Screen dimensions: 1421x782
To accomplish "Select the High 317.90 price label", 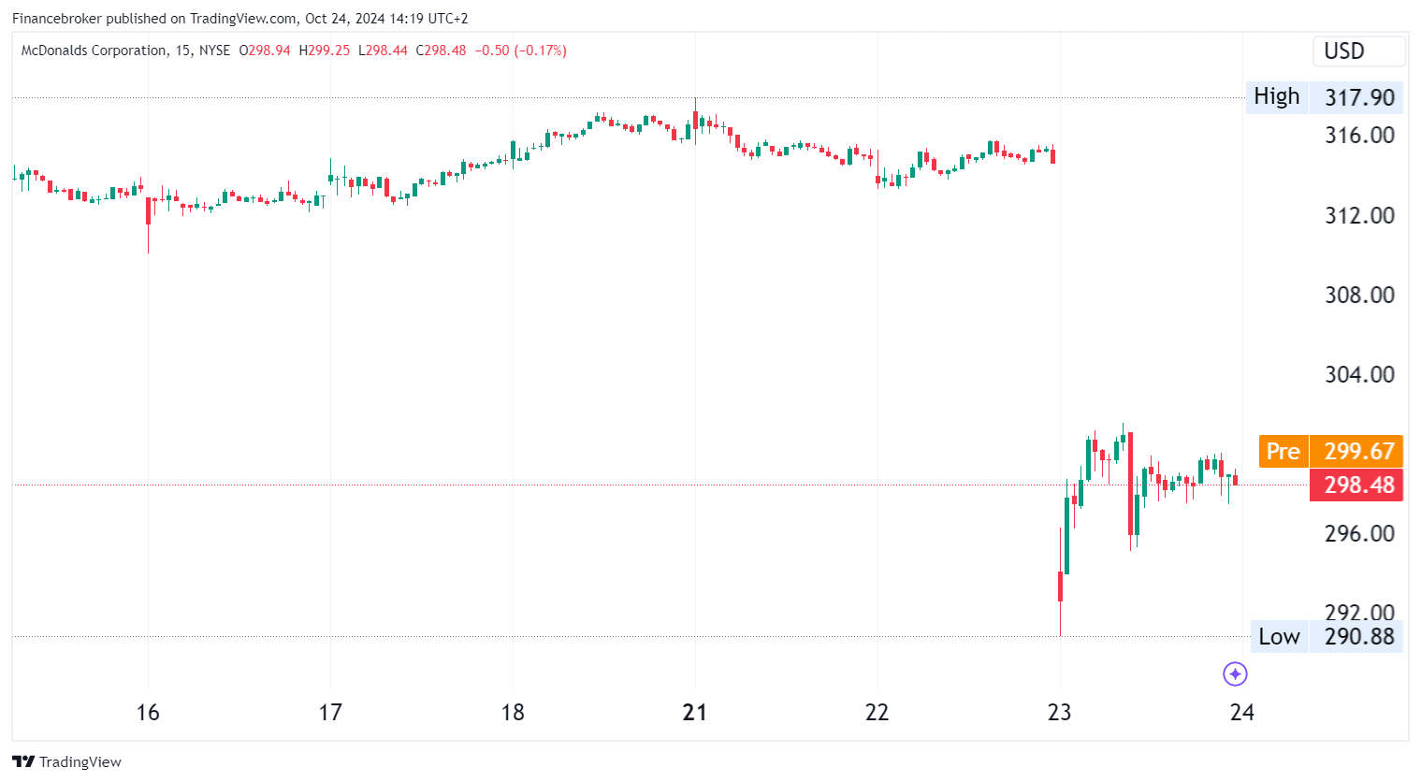I will click(1324, 97).
